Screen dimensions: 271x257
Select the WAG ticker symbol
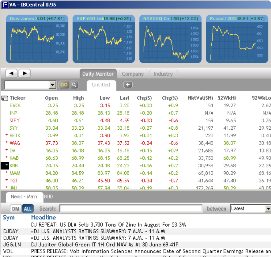tap(15, 143)
